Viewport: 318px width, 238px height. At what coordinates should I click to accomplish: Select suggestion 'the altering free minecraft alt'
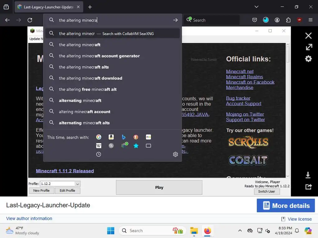coord(112,89)
